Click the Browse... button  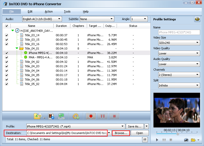pos(121,133)
